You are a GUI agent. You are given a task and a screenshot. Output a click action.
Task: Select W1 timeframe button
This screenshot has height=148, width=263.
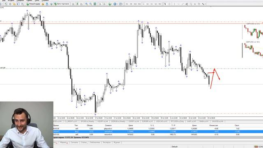click(156, 4)
